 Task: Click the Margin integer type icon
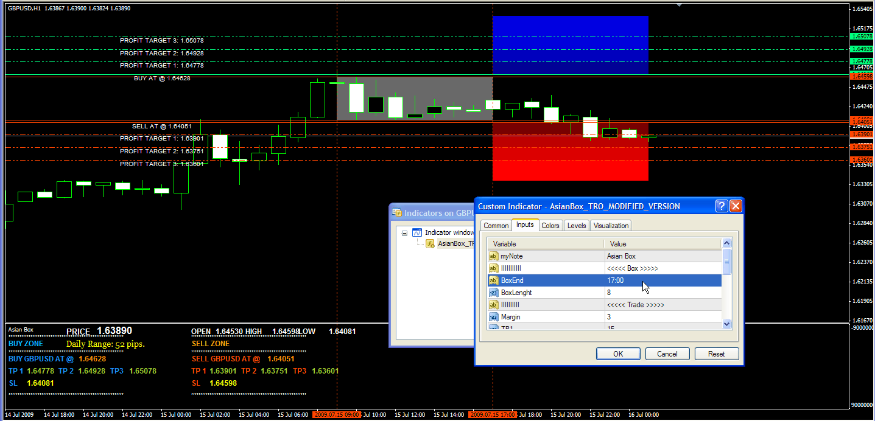(x=493, y=317)
